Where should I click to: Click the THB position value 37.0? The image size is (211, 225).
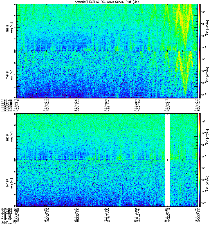(197, 100)
